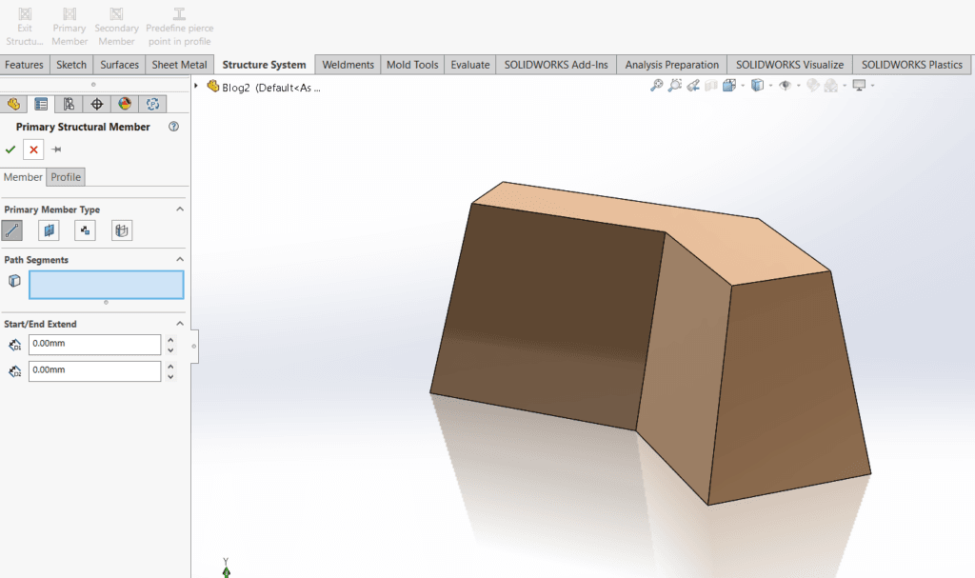Expand the Blog2 feature tree node
Screen dimensions: 975x578
click(197, 86)
